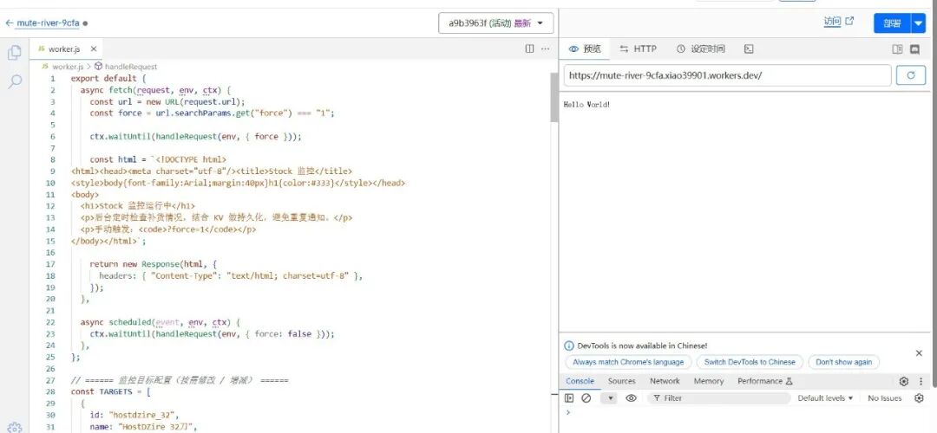Open the version a9b3963f dropdown
This screenshot has height=433, width=937.
click(496, 23)
